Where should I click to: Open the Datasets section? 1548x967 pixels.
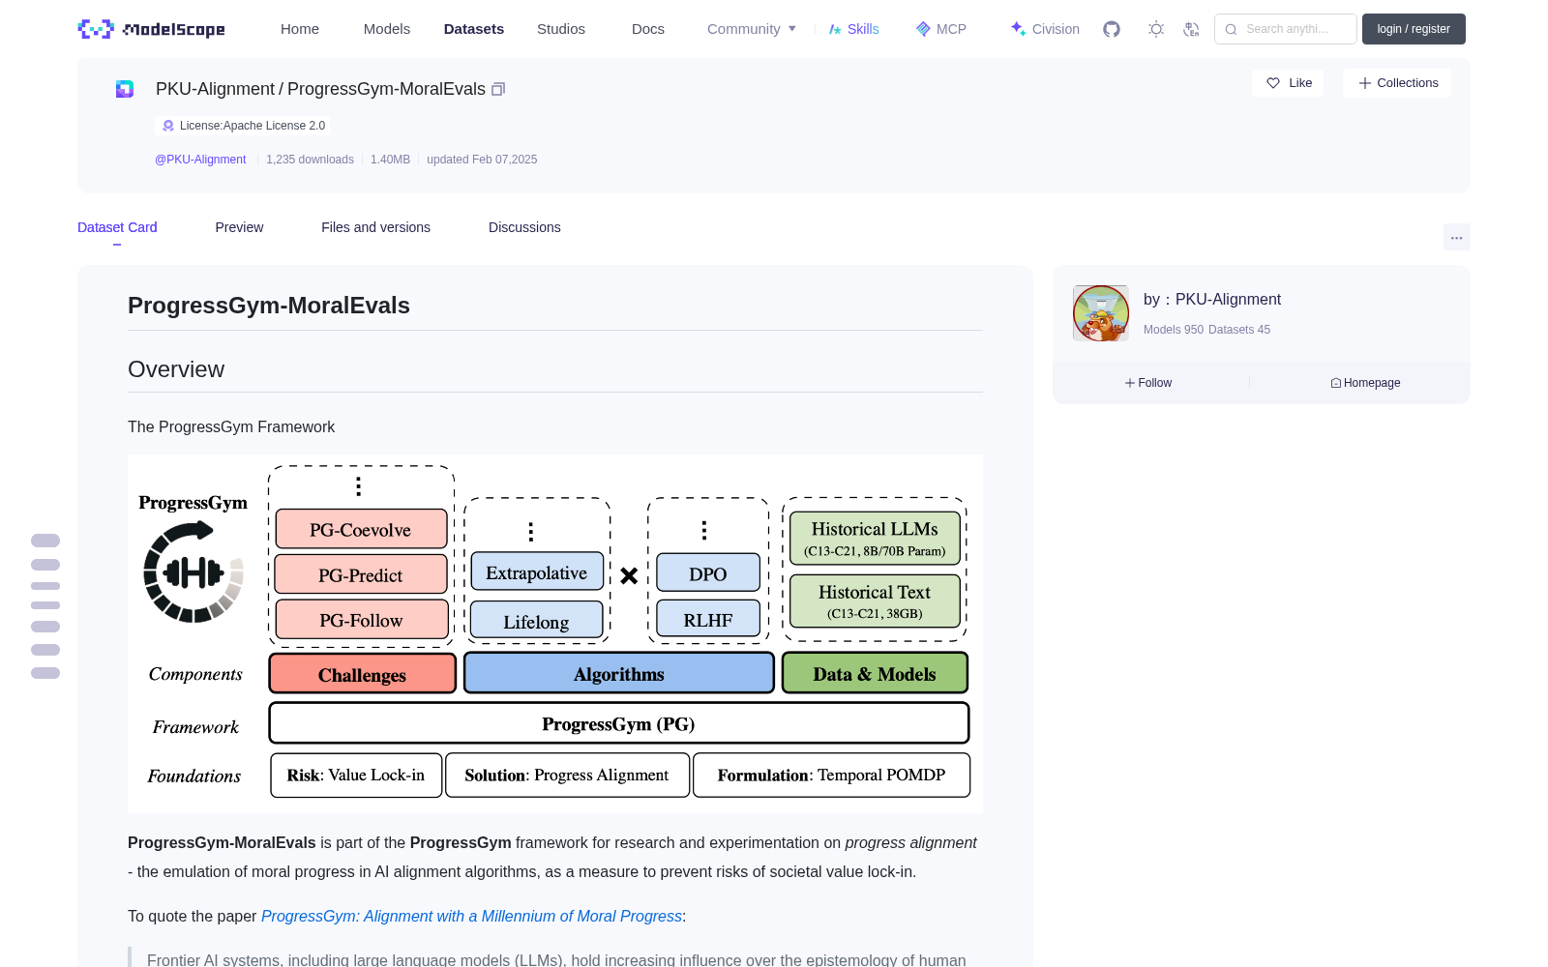click(474, 29)
